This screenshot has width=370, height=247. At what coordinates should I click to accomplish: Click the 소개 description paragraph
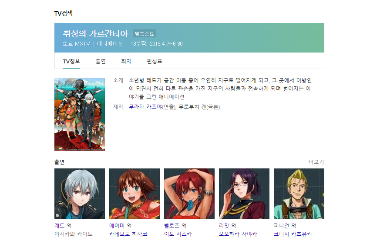pyautogui.click(x=220, y=89)
